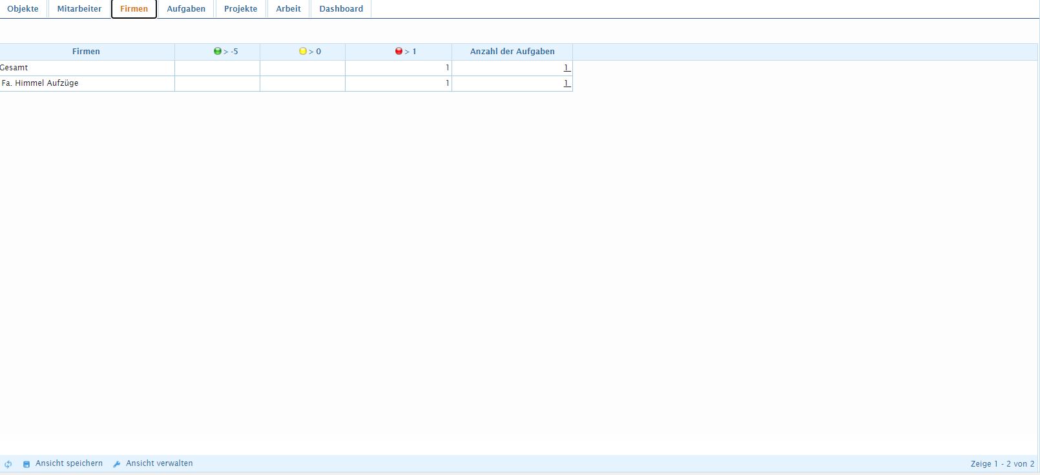Switch to the Arbeit tab

coord(288,9)
